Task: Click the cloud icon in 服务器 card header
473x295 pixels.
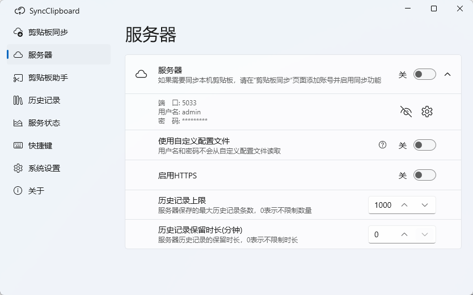Action: [x=141, y=74]
